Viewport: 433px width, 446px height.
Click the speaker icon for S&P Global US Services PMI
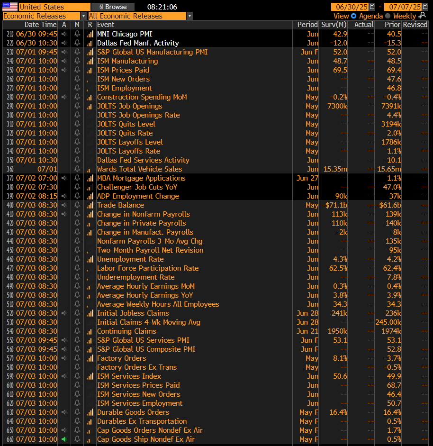64,340
